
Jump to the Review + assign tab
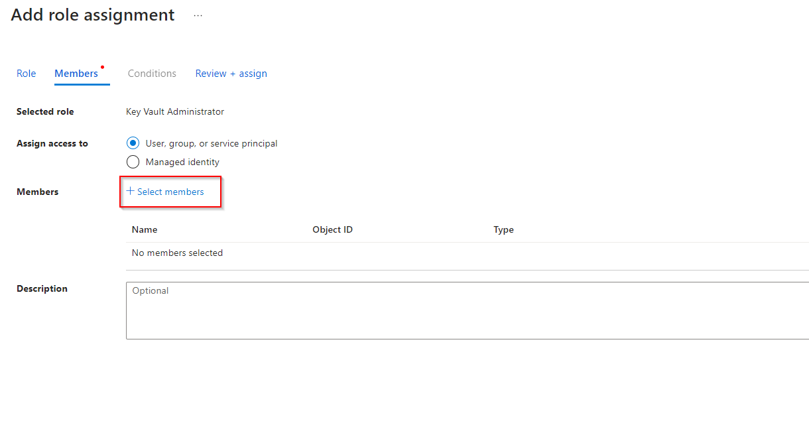[231, 74]
